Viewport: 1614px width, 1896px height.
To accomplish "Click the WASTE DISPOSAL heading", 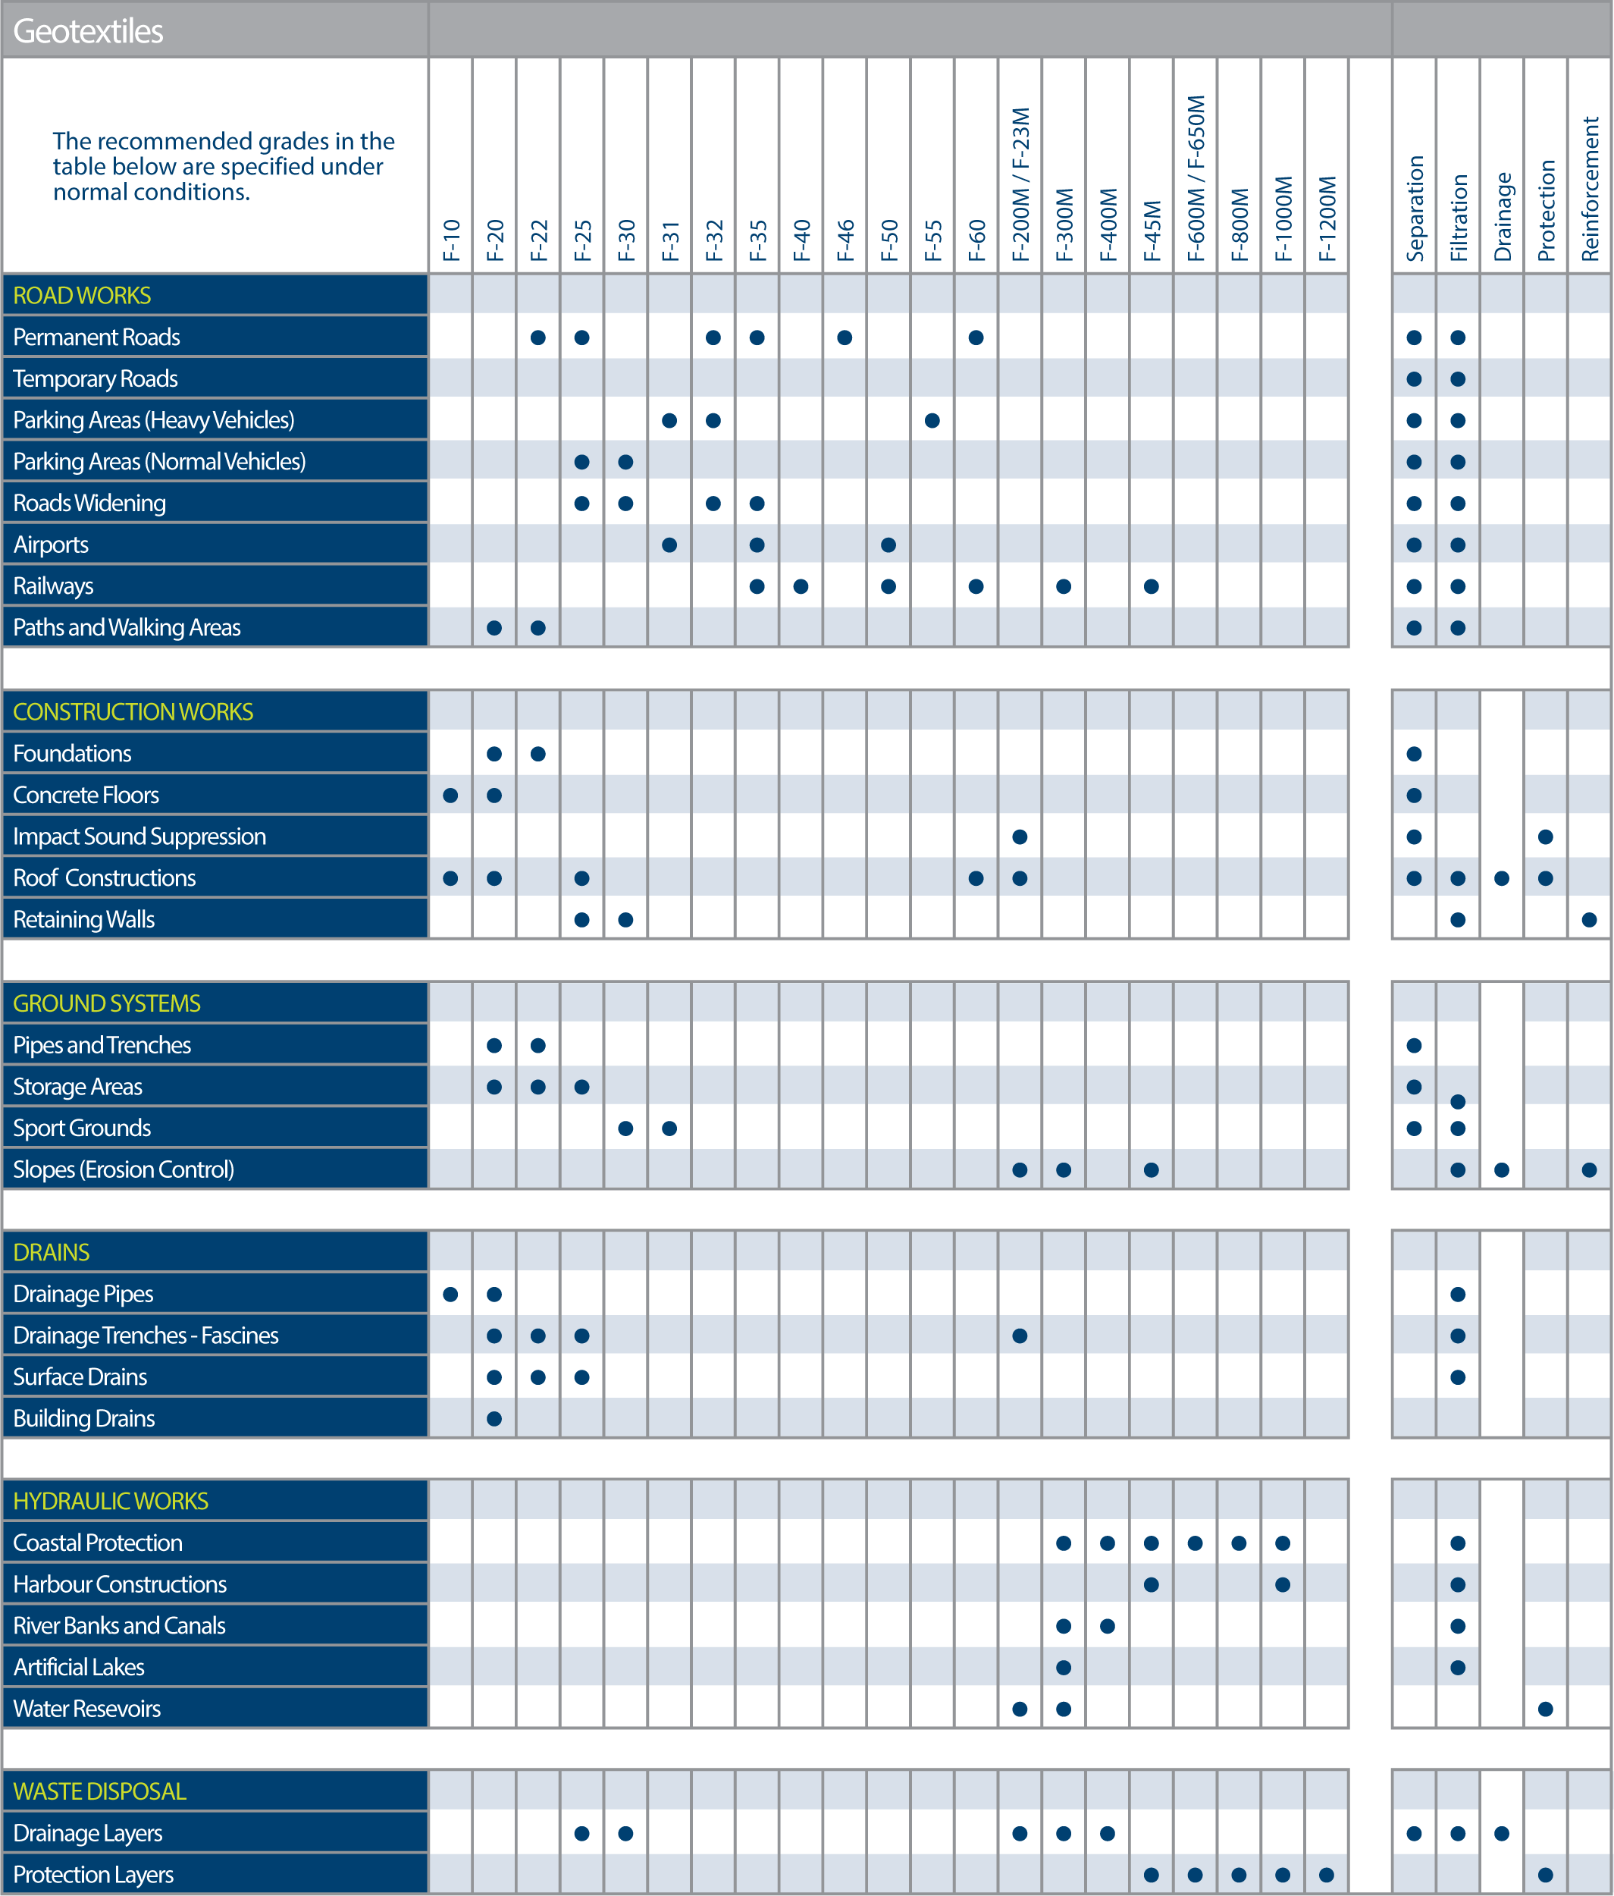I will pos(99,1791).
